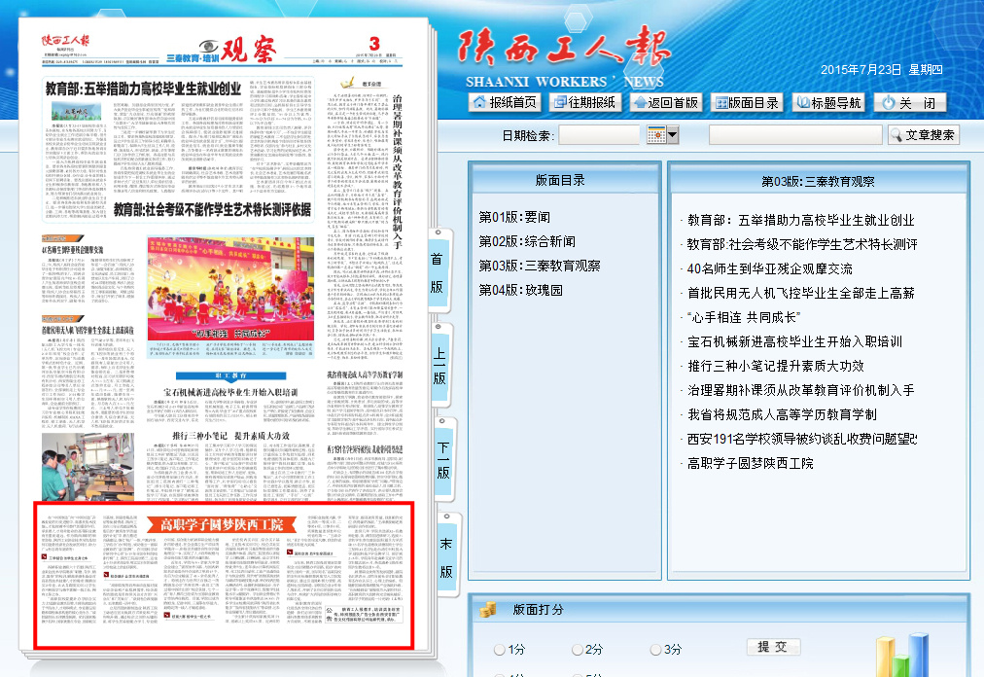Open article 教育部:五举措助力高校毕业生就业创业
Image resolution: width=984 pixels, height=677 pixels.
coord(801,221)
